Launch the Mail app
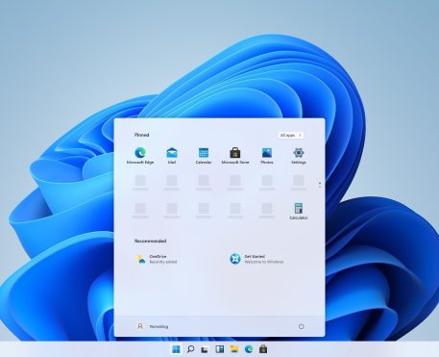The width and height of the screenshot is (439, 357). [172, 156]
